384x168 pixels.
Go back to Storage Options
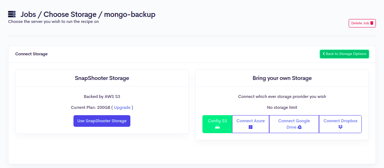[x=344, y=54]
